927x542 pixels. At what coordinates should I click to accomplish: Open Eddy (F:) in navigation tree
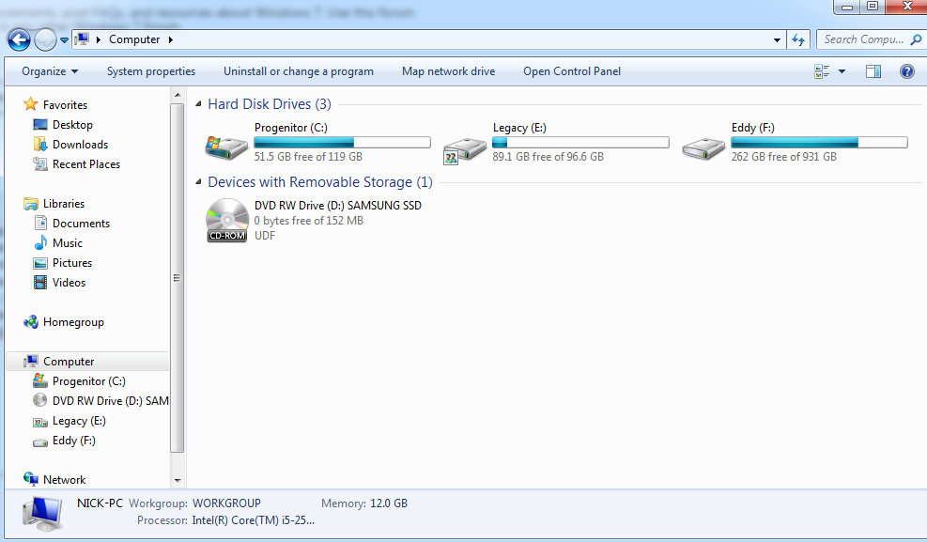click(73, 441)
